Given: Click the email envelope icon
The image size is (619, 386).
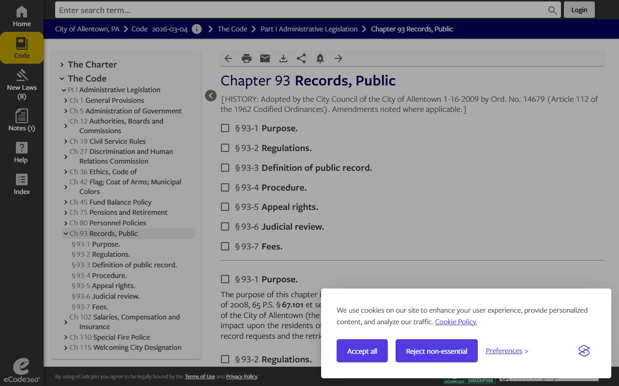Looking at the screenshot, I should [265, 58].
